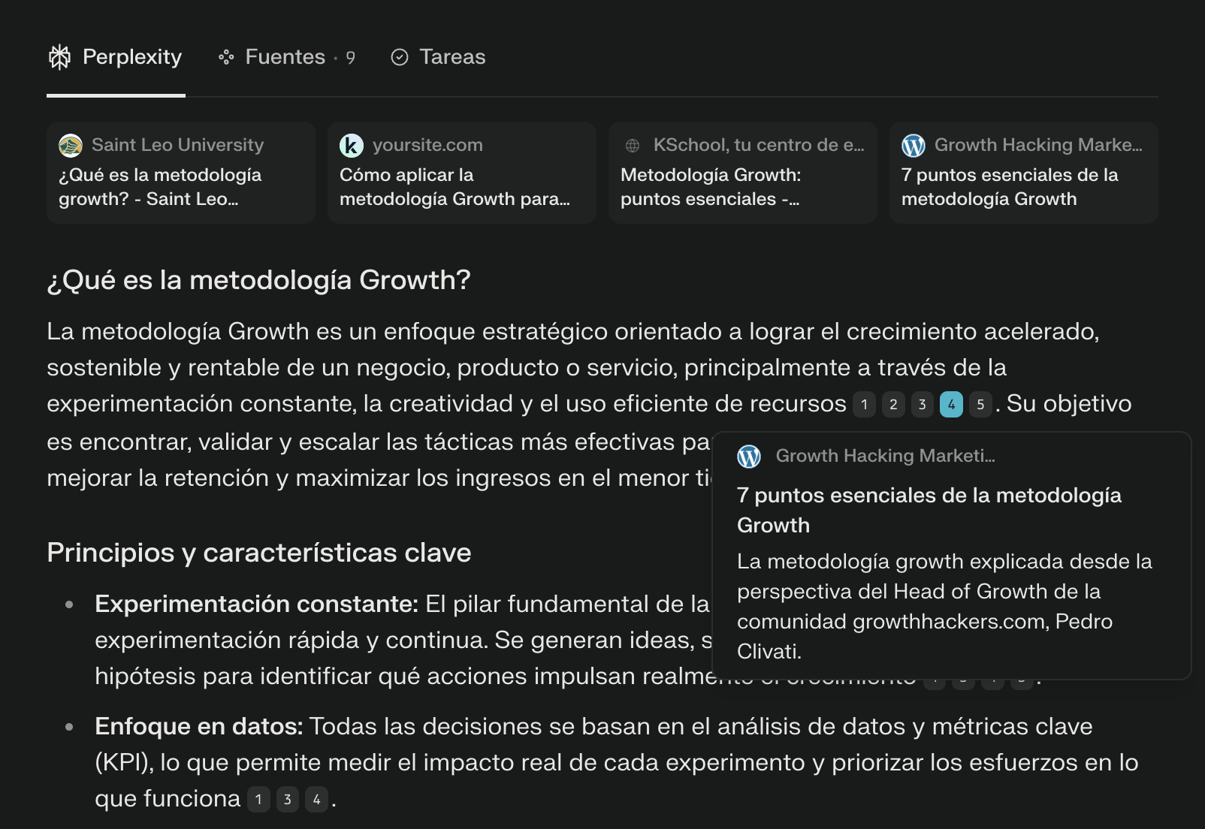Click highlighted citation 4 in the first paragraph
The height and width of the screenshot is (829, 1205).
[951, 405]
